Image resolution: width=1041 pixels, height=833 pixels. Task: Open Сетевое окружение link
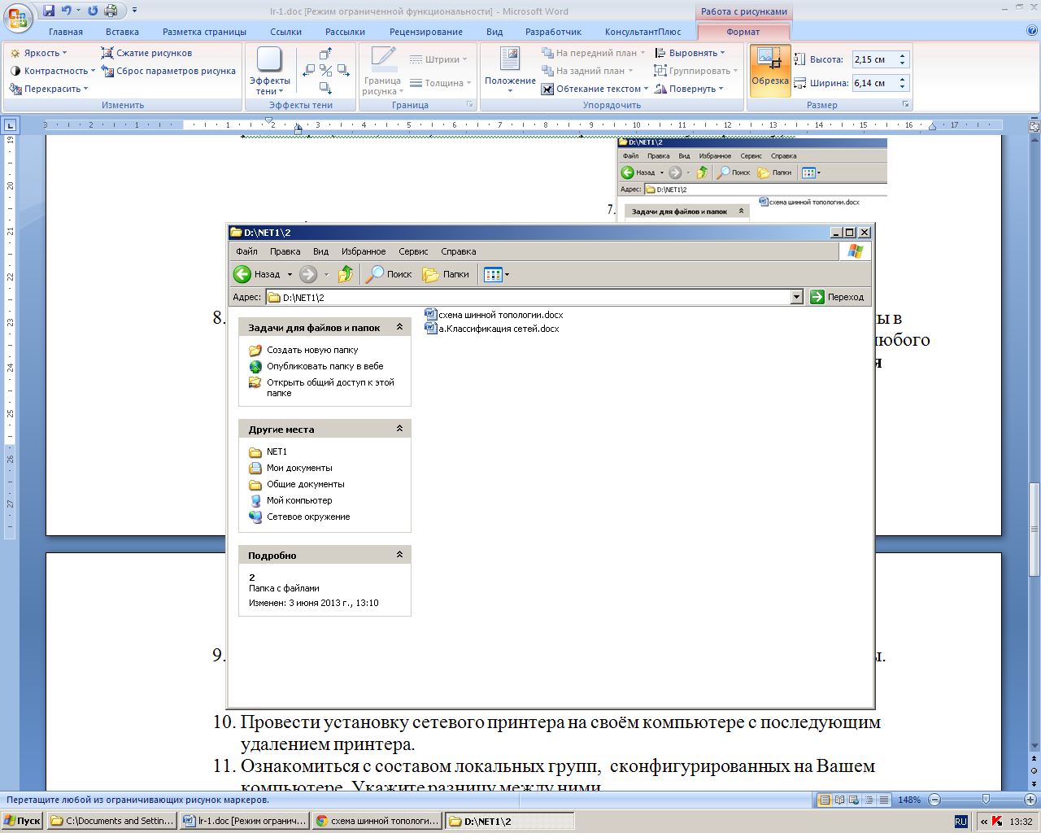click(x=308, y=517)
